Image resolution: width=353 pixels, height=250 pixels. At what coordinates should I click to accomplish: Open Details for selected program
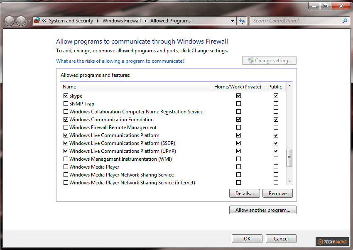coord(245,193)
